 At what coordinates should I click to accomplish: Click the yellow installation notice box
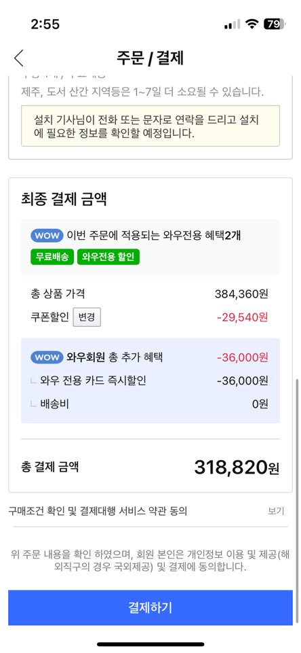tap(150, 126)
